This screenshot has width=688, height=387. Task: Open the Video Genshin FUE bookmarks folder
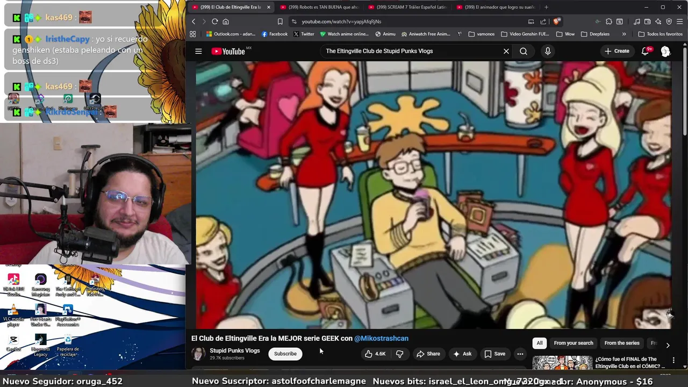[x=525, y=34]
